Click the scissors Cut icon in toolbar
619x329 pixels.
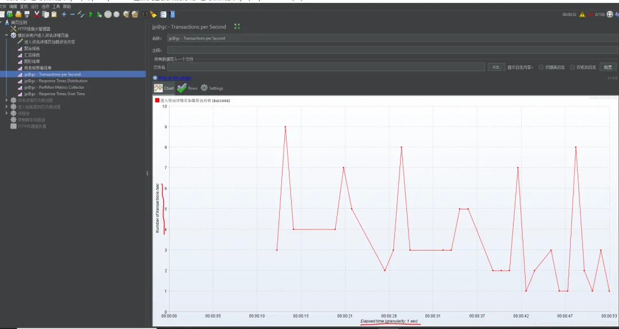coord(37,14)
